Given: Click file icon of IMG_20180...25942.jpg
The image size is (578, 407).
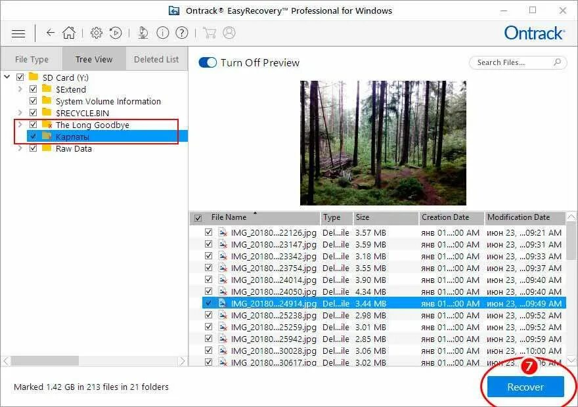Looking at the screenshot, I should pos(223,339).
